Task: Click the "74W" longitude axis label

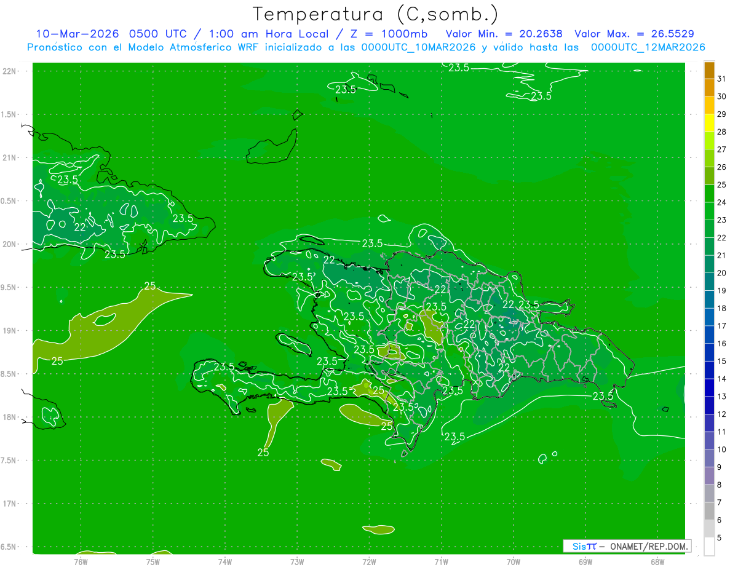Action: point(224,561)
